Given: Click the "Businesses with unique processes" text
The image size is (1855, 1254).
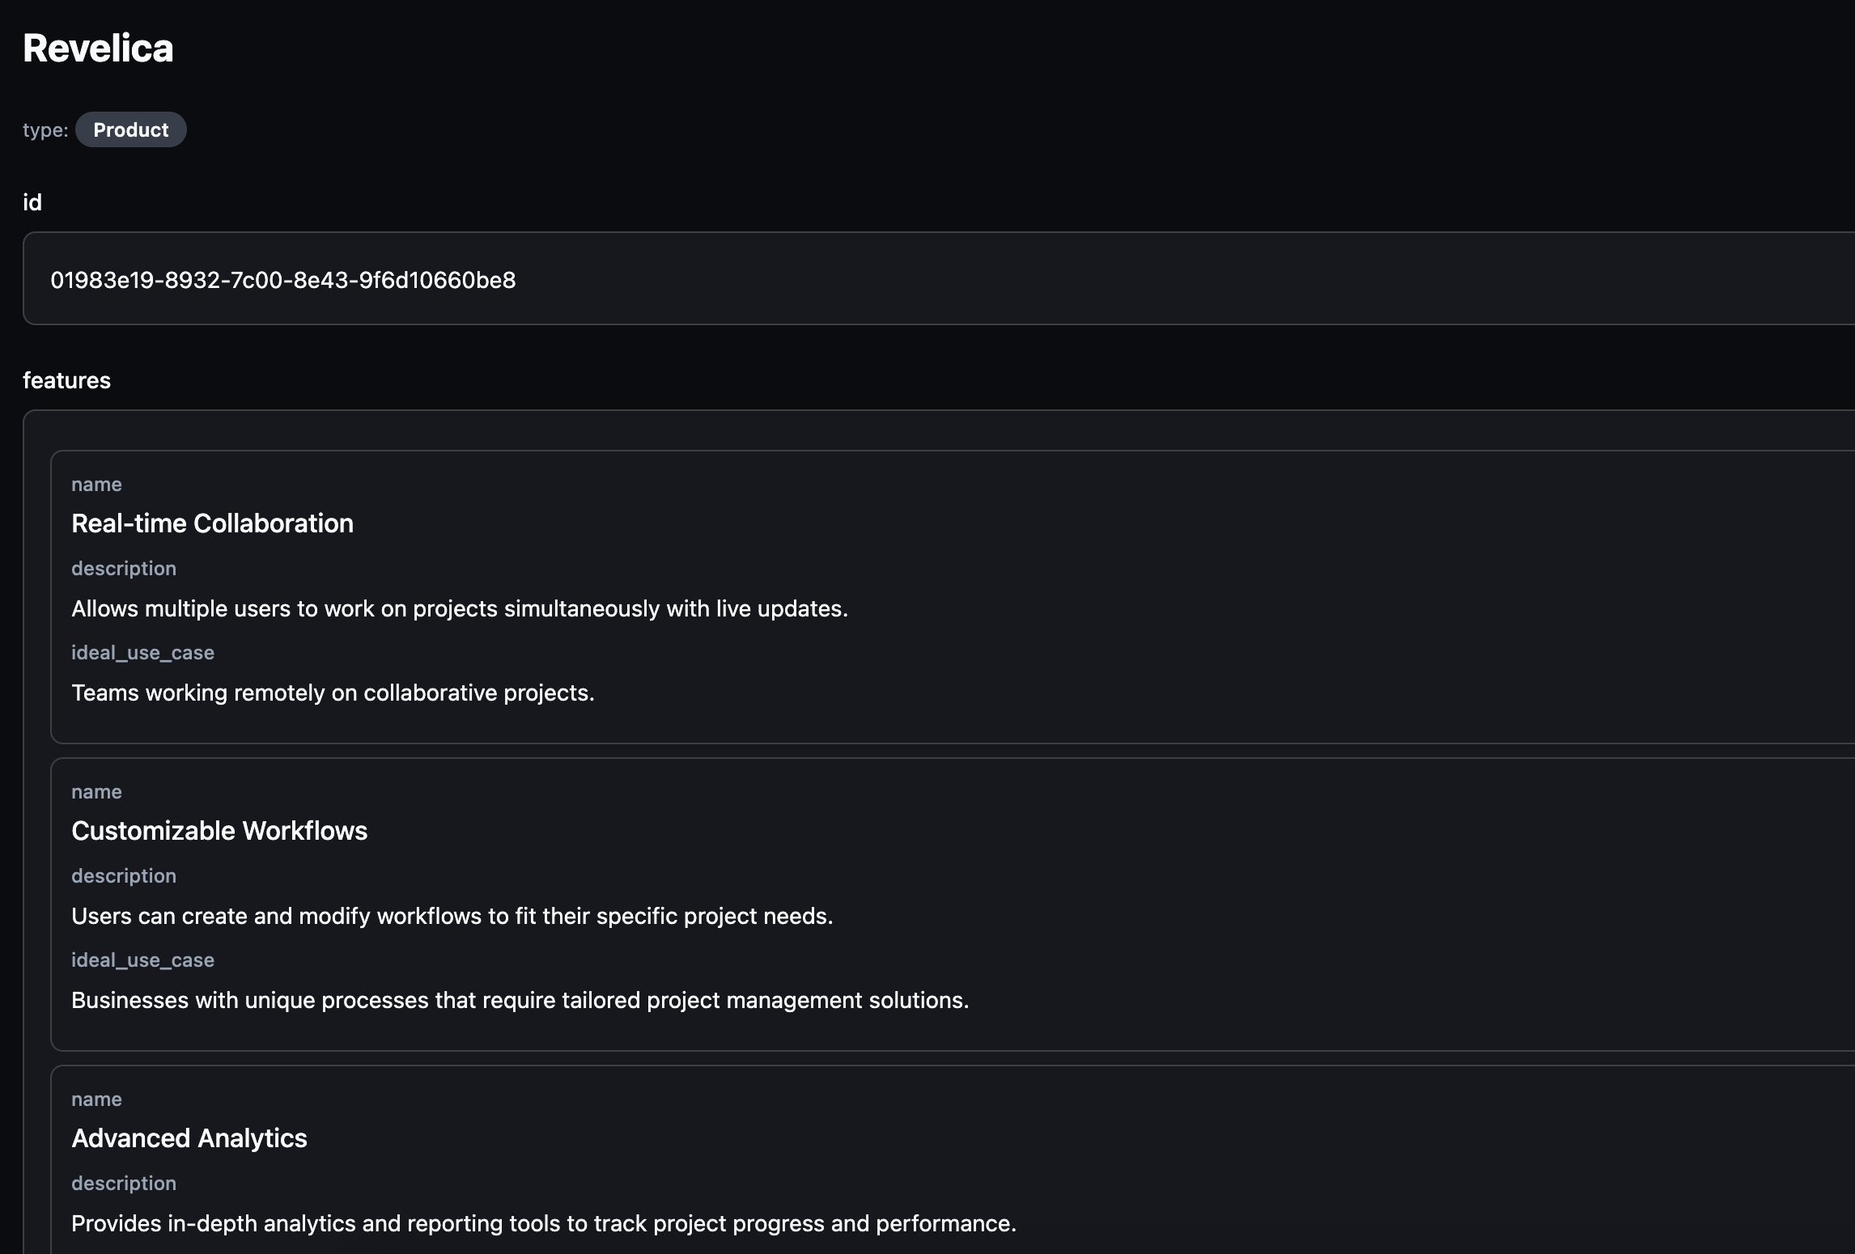Looking at the screenshot, I should (x=520, y=1000).
